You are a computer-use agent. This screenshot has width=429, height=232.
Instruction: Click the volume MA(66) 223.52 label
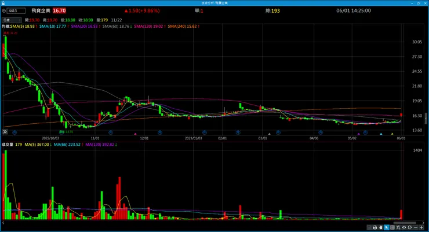coord(68,145)
